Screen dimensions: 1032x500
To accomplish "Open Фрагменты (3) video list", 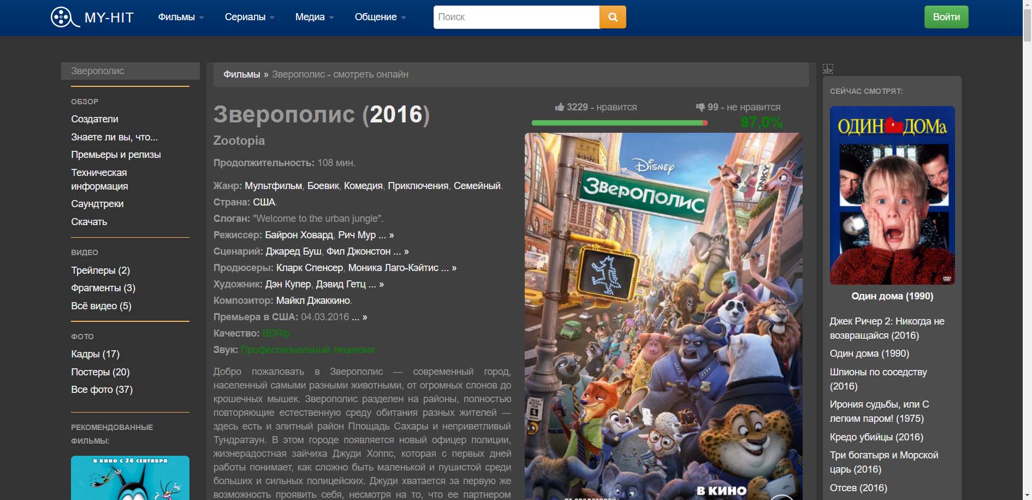I will click(x=103, y=288).
